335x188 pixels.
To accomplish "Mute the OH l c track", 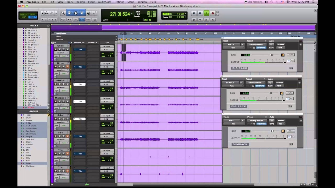I will click(x=68, y=49).
